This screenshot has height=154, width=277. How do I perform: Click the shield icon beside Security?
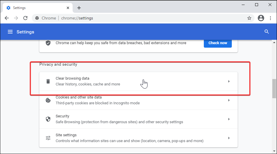(48, 119)
